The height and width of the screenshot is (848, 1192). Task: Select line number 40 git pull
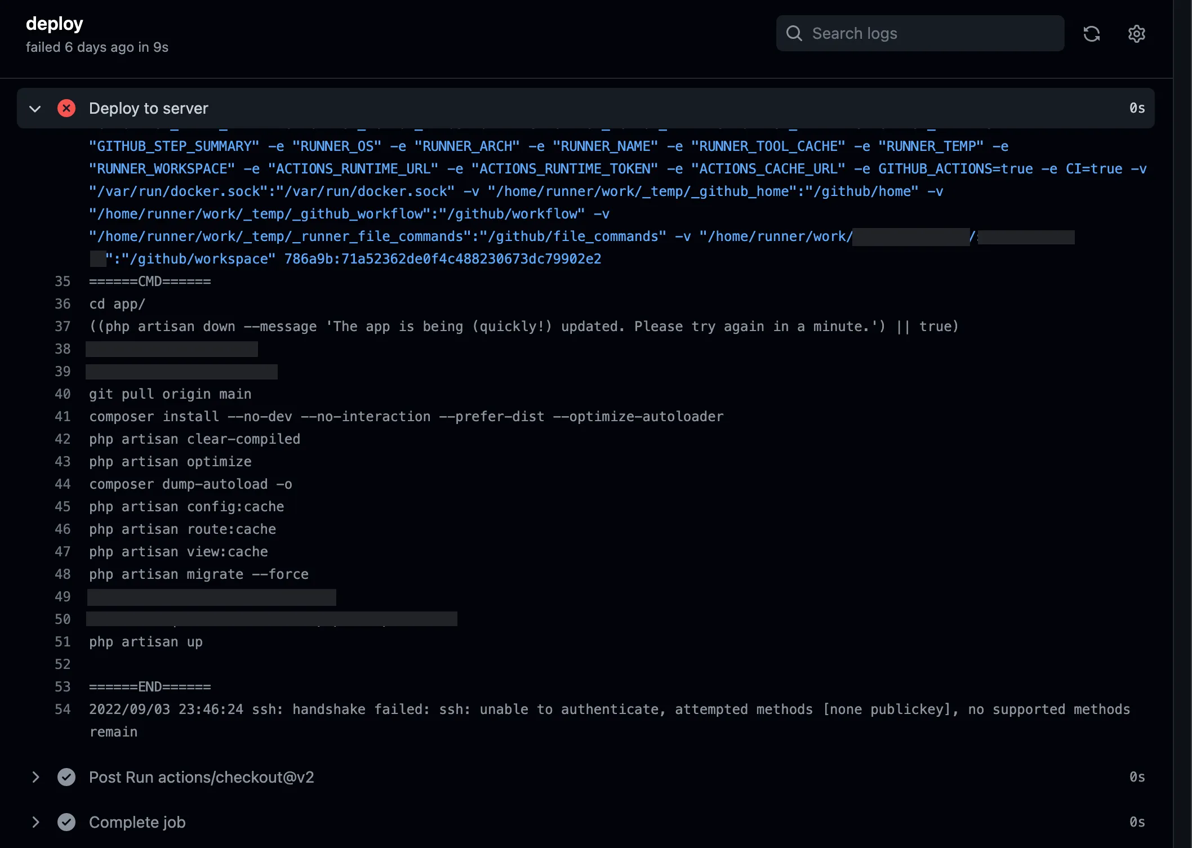pos(63,394)
